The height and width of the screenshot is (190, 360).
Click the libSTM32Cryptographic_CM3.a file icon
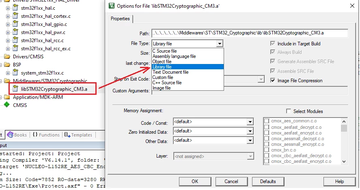click(15, 89)
